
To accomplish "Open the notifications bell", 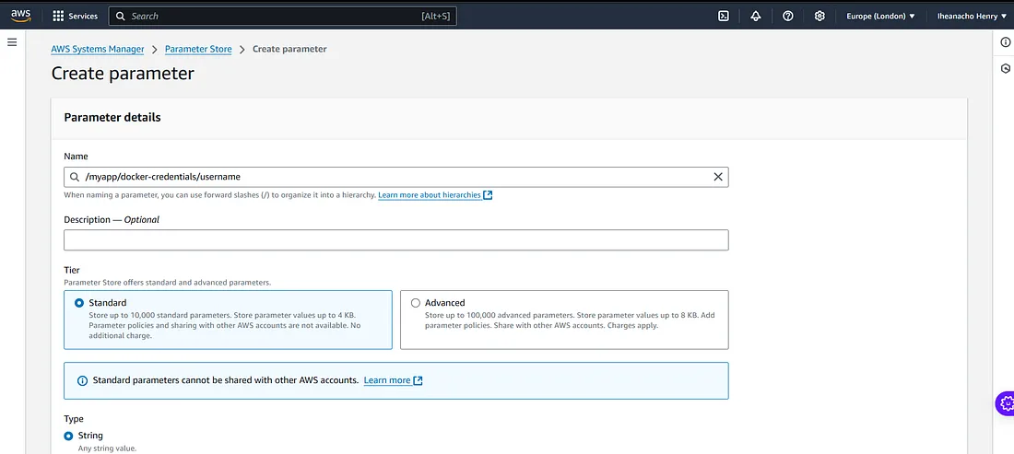I will click(755, 17).
